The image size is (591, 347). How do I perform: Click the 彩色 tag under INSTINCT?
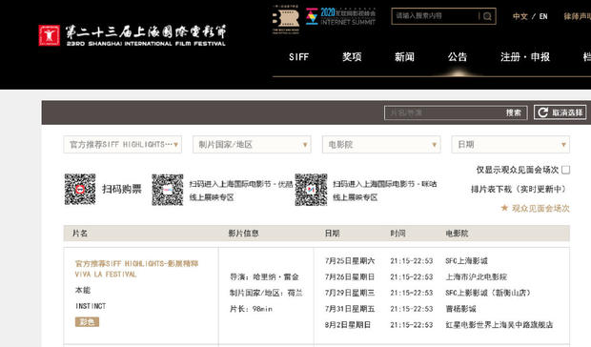[x=87, y=322]
